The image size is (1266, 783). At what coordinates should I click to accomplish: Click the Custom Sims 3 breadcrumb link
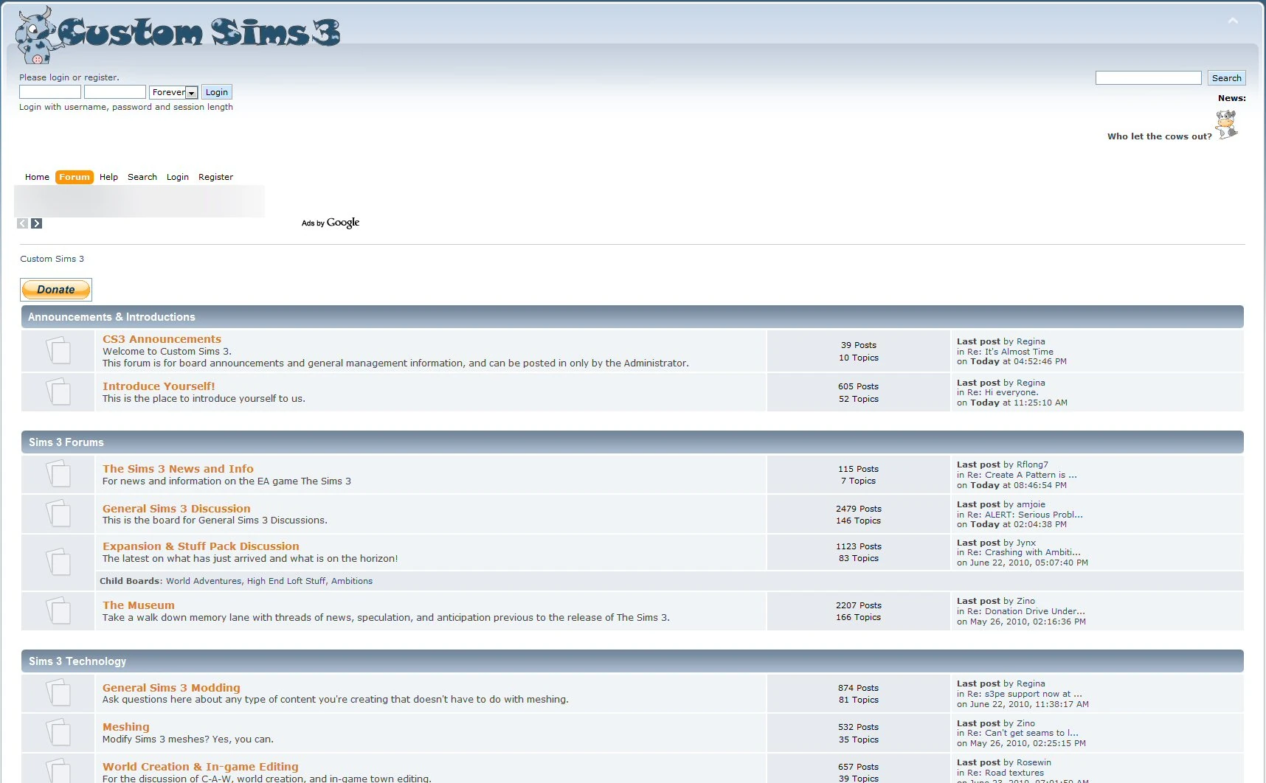click(x=52, y=259)
